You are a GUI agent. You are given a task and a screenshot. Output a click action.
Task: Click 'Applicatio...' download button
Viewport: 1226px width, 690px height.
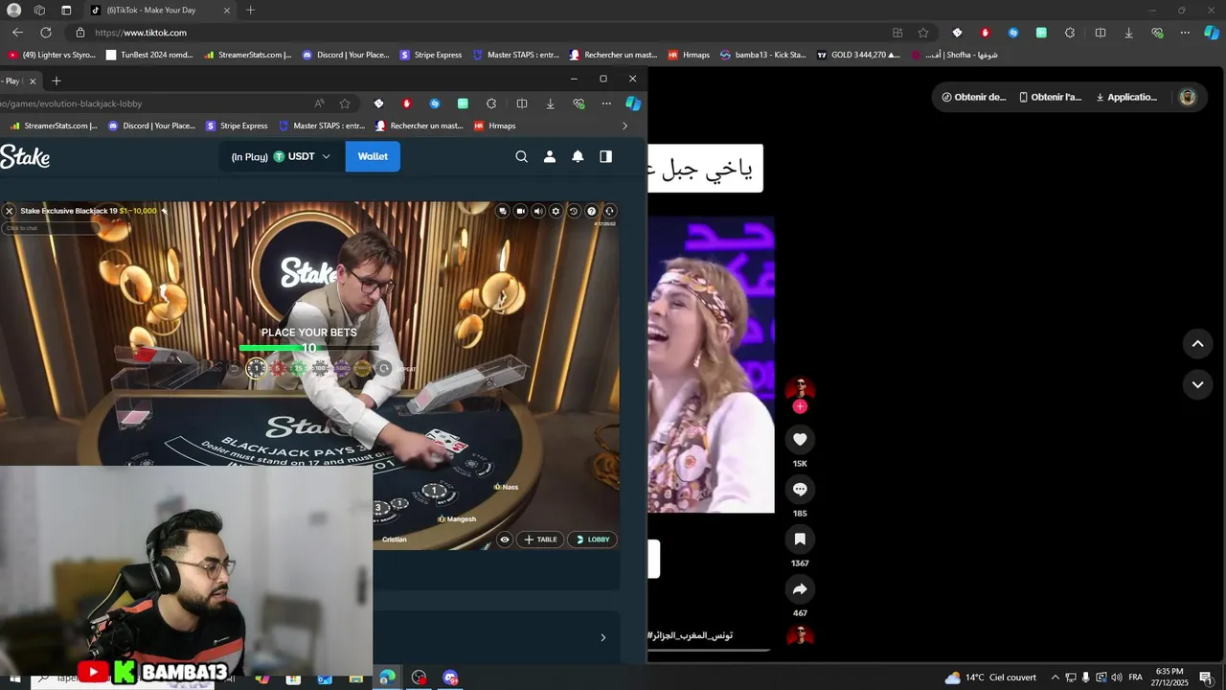[x=1126, y=97]
